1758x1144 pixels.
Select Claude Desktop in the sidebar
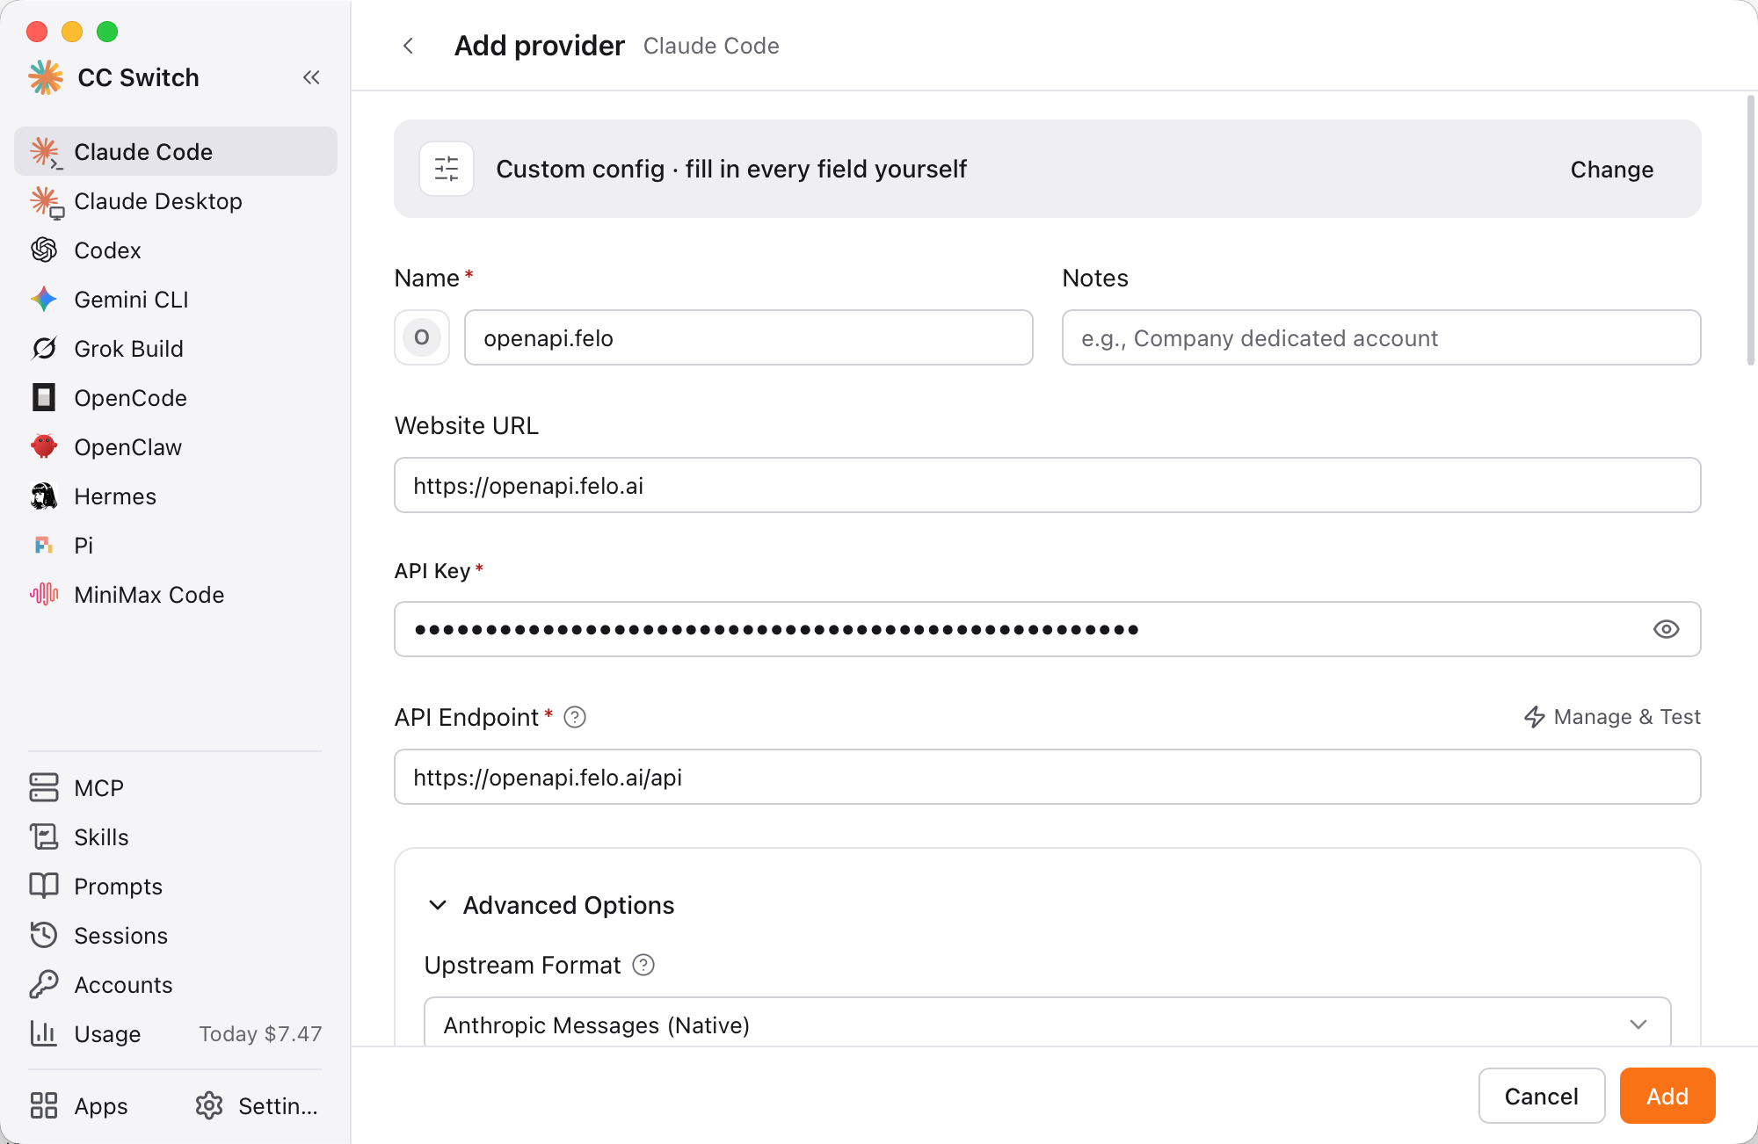176,201
